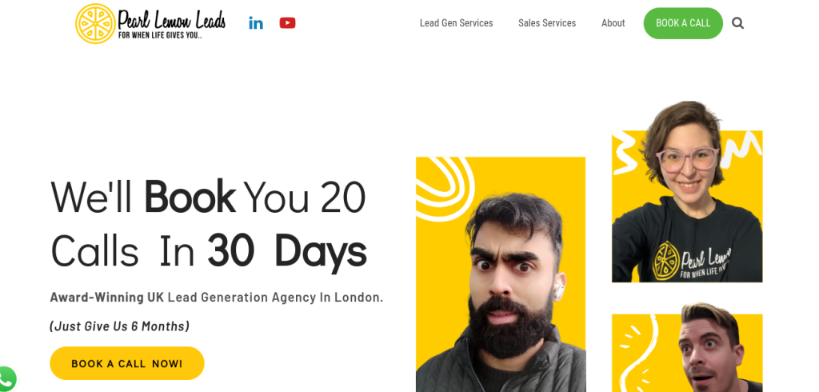Click the yellow lemon slice logo icon
The height and width of the screenshot is (392, 819).
tap(95, 23)
